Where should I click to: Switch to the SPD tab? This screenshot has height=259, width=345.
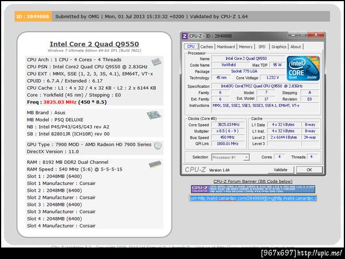[262, 47]
